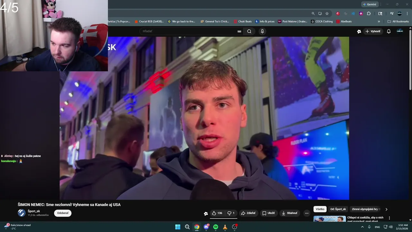Expand the hidden bookmarks chevron
The height and width of the screenshot is (232, 412).
(379, 22)
